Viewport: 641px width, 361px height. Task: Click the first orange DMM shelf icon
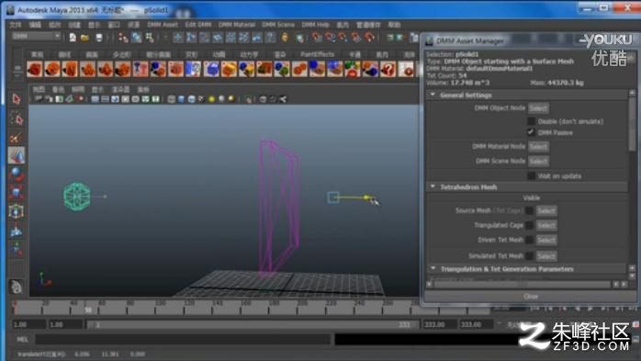coord(35,69)
